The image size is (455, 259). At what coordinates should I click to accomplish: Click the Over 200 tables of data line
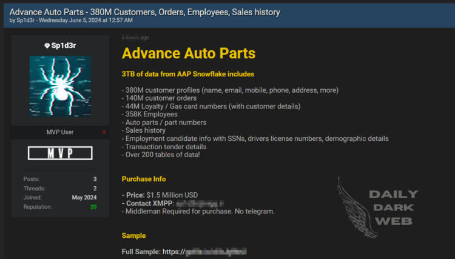pos(161,155)
